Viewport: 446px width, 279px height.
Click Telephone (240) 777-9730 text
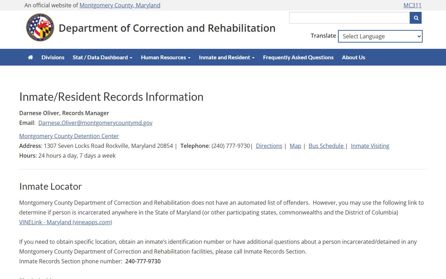coord(215,146)
